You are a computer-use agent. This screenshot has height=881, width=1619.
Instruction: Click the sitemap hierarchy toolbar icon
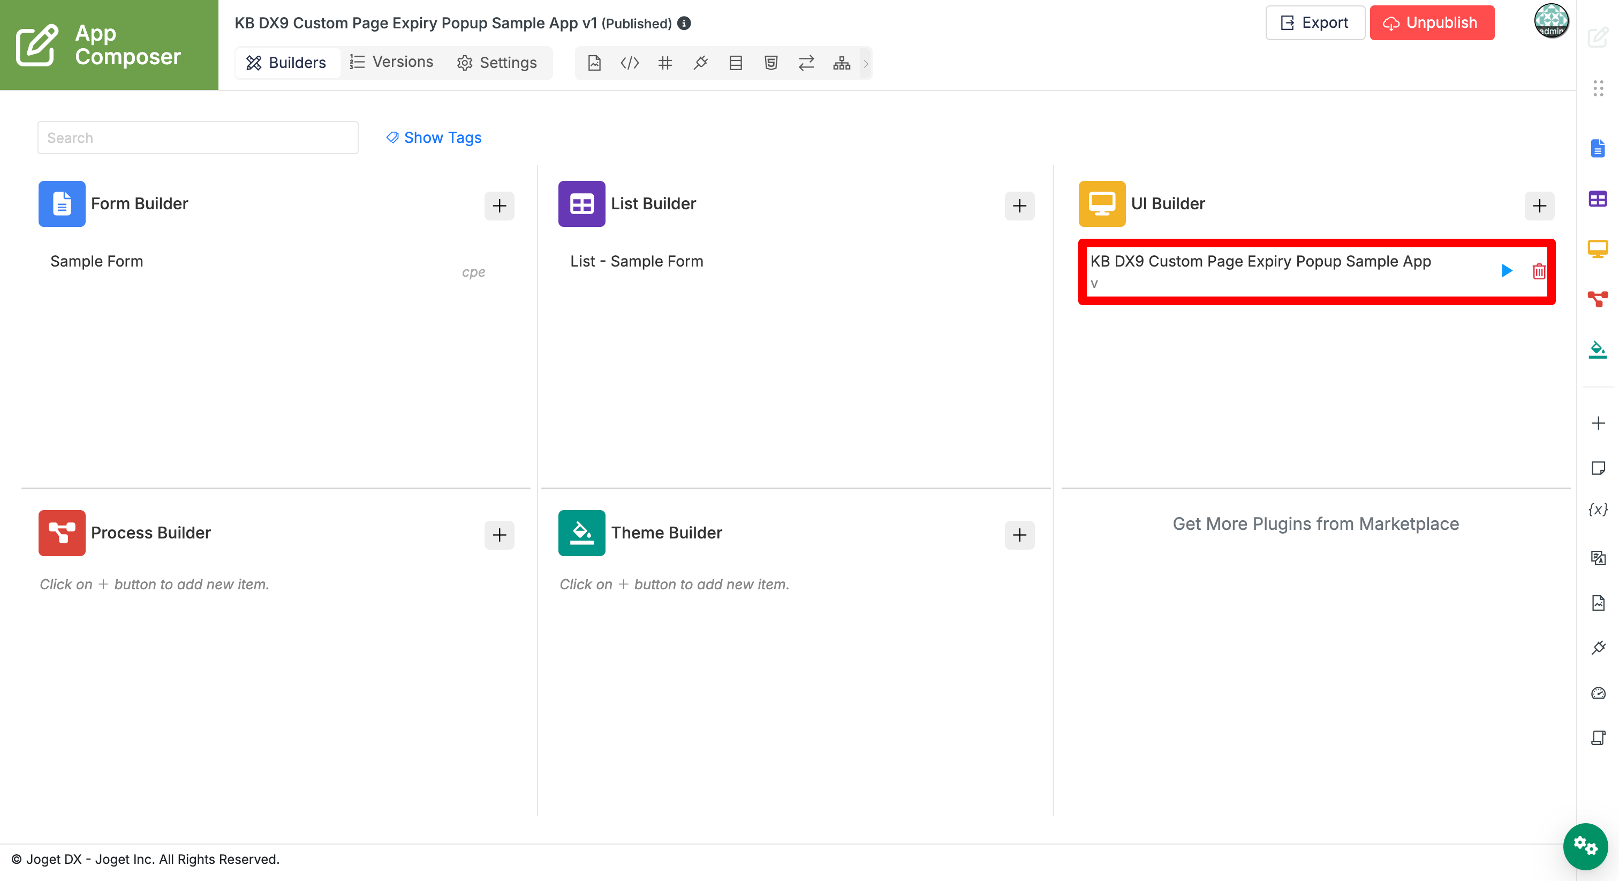coord(842,63)
